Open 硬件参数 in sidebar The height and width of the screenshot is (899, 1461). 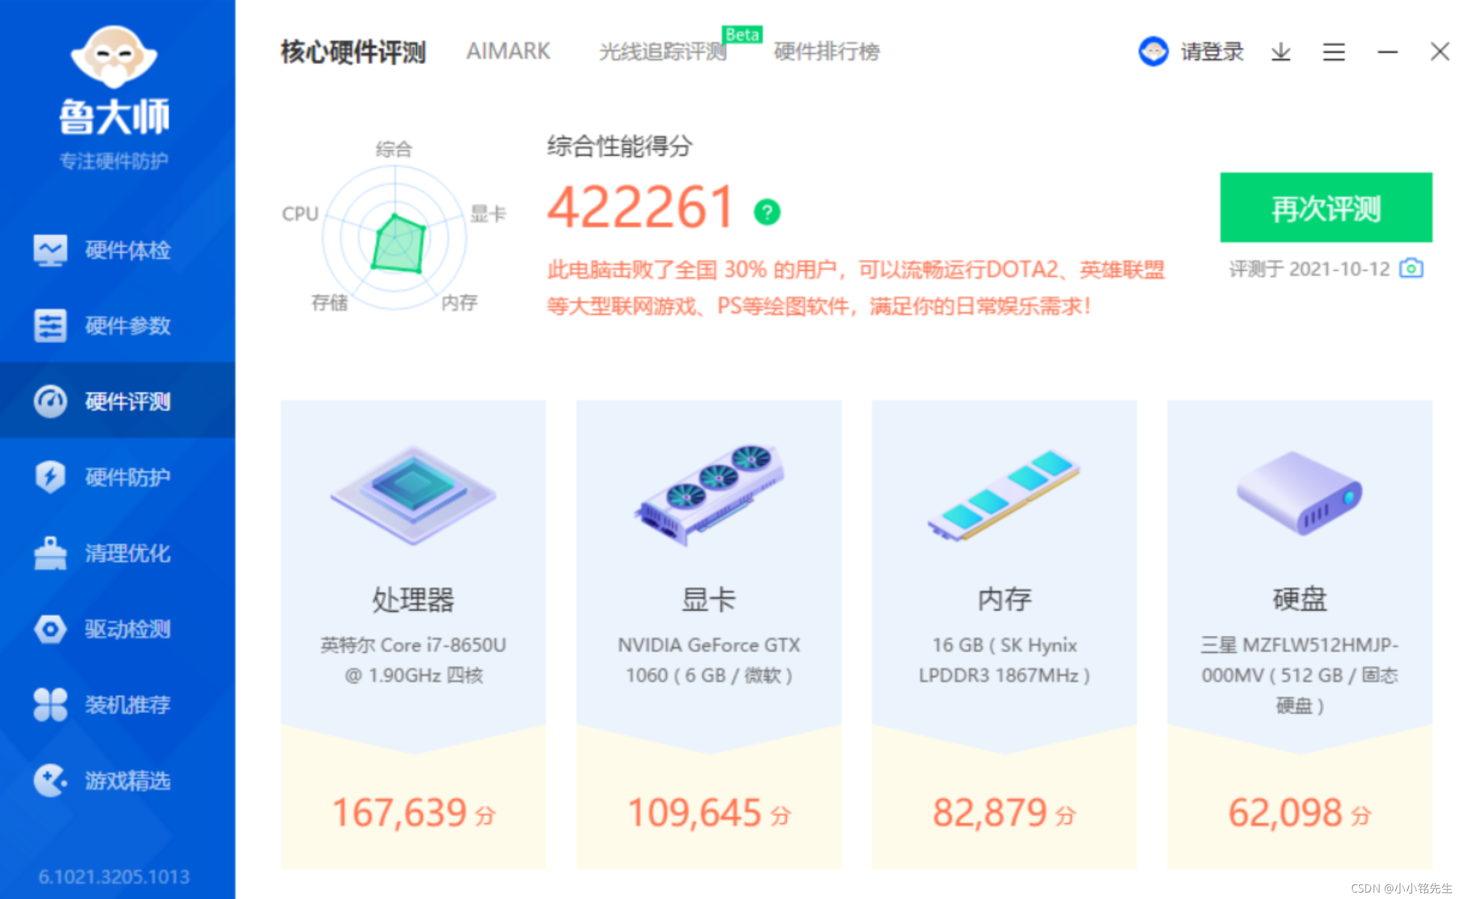pos(127,326)
